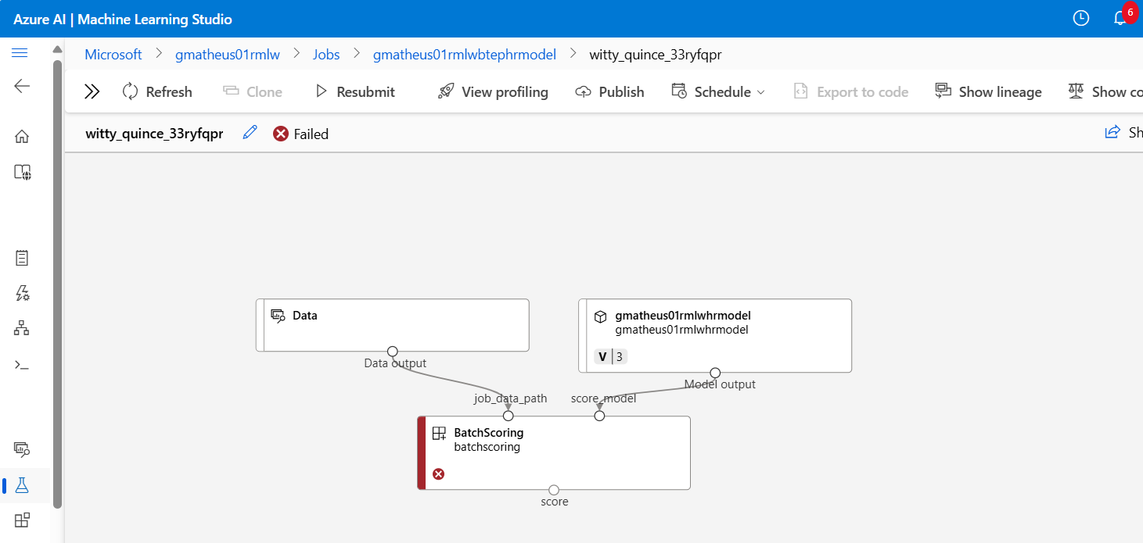Click Export to code
Viewport: 1143px width, 543px height.
tap(851, 92)
